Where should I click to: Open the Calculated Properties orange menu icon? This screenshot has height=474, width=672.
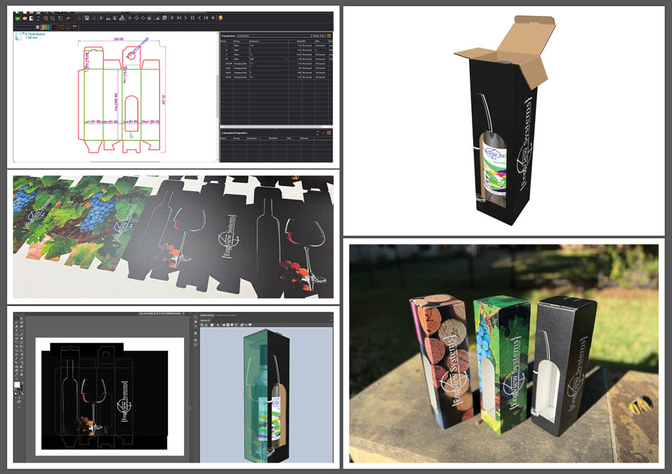point(330,133)
